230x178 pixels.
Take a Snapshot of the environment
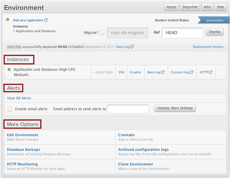click(x=190, y=7)
